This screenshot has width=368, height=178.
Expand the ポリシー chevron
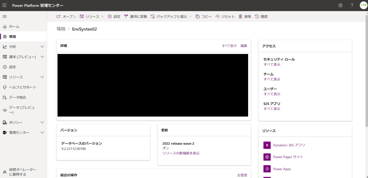(42, 122)
